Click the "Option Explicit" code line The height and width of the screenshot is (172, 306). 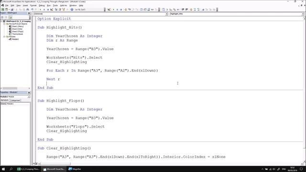(54, 19)
